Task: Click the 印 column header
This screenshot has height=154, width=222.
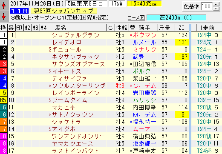Action: [20, 28]
